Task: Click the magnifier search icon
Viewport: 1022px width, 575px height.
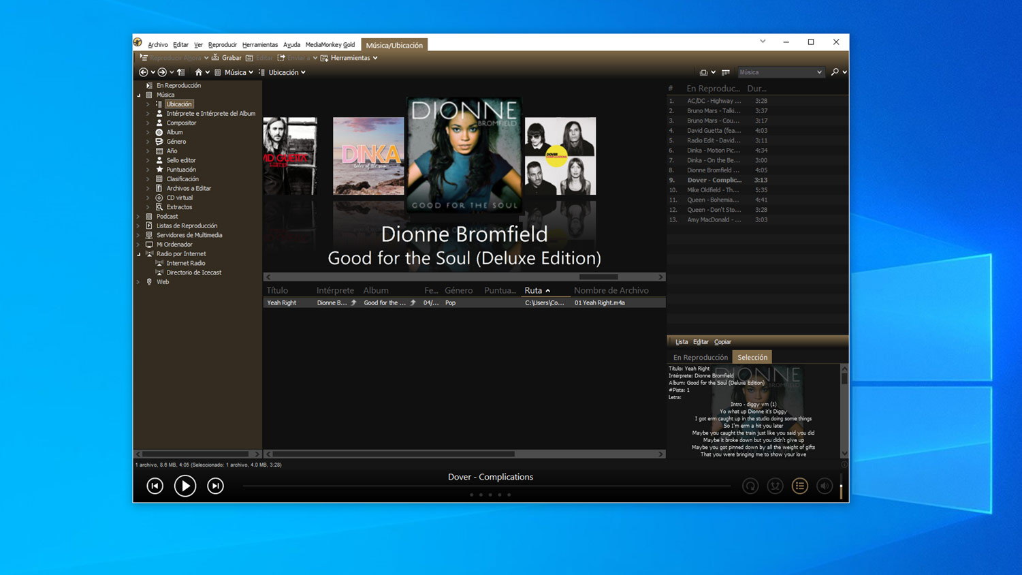Action: pos(835,72)
